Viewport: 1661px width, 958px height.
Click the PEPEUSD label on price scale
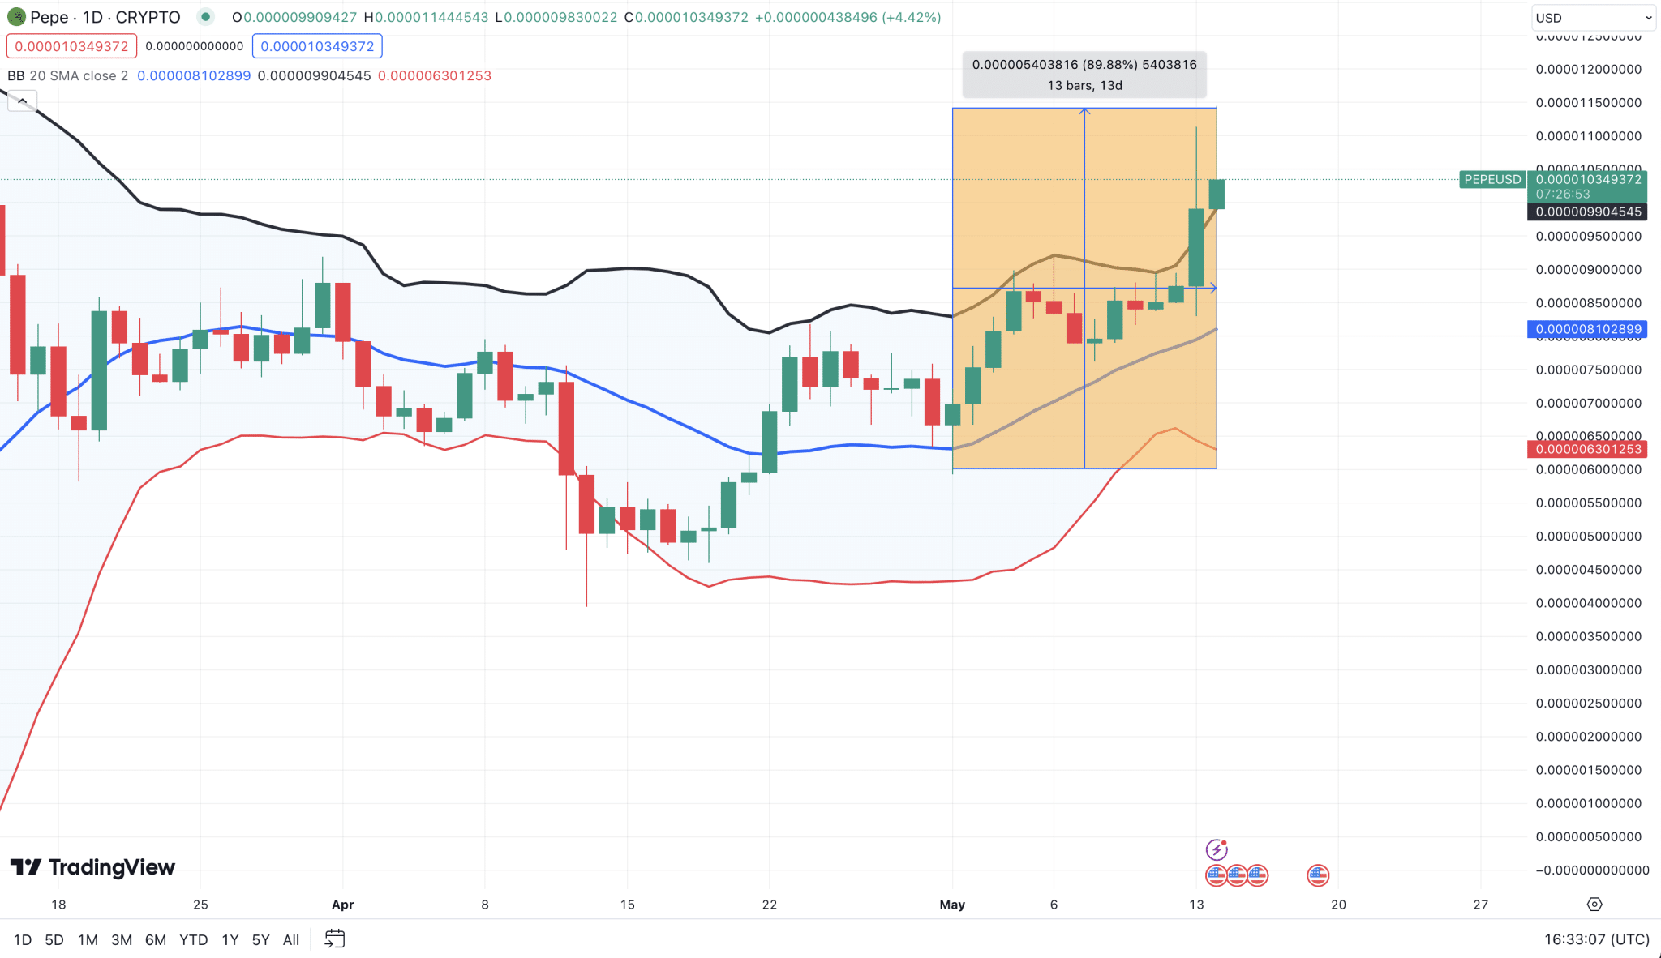1492,179
